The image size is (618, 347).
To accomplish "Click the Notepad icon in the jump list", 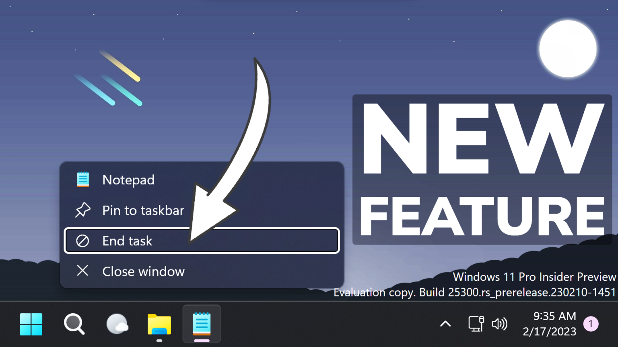I will (83, 180).
